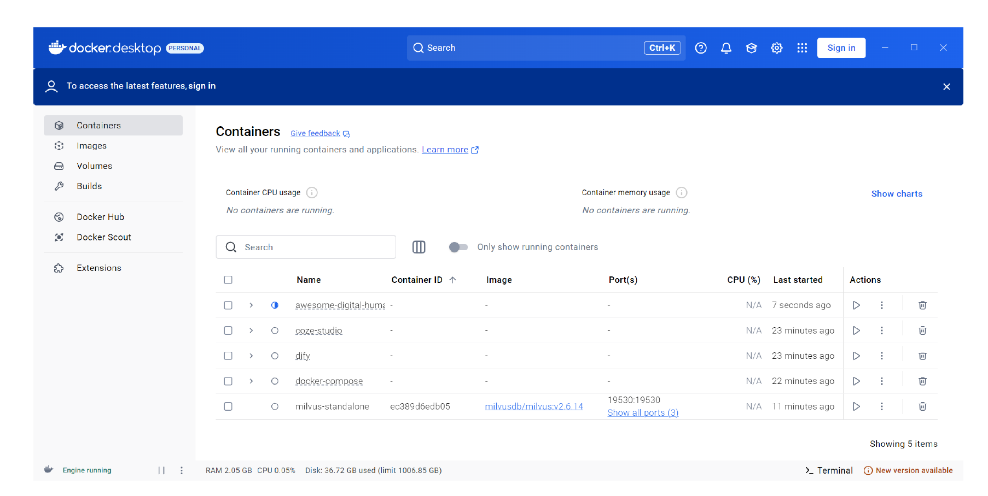
Task: Start the coze-studio container
Action: click(856, 330)
